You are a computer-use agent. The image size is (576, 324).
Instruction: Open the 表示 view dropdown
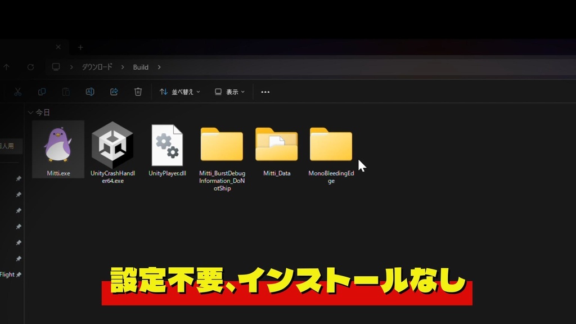point(229,92)
